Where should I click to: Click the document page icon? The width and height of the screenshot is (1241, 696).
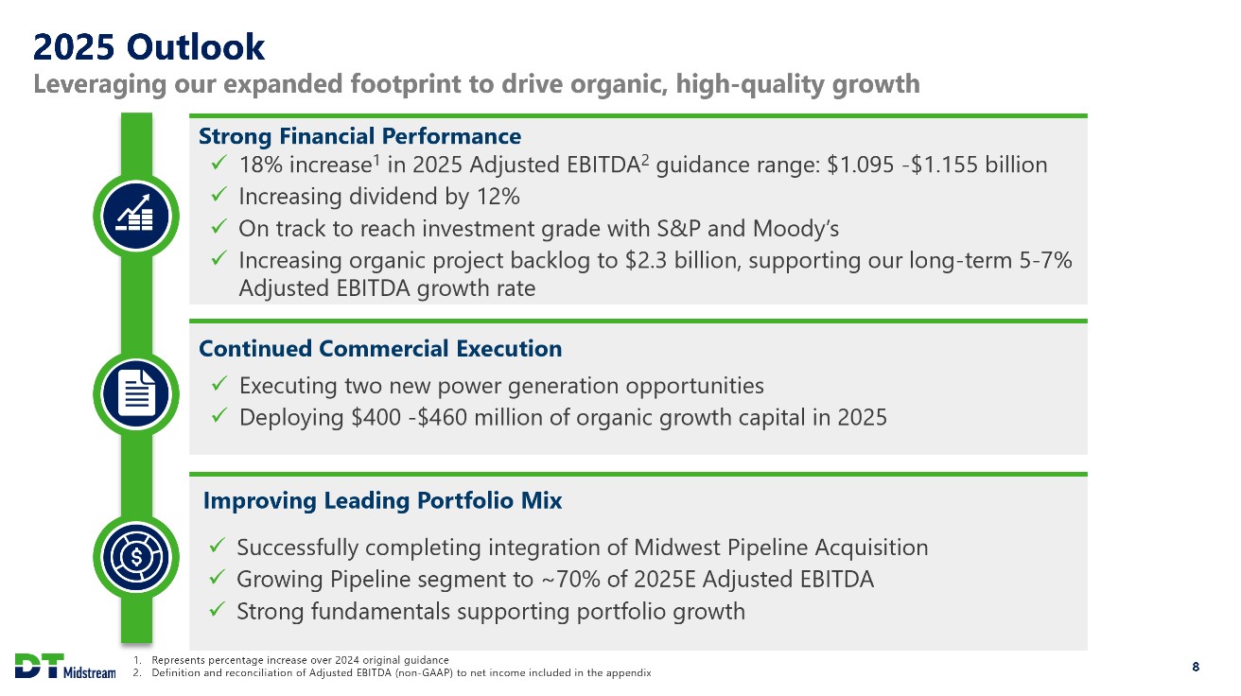[x=136, y=390]
